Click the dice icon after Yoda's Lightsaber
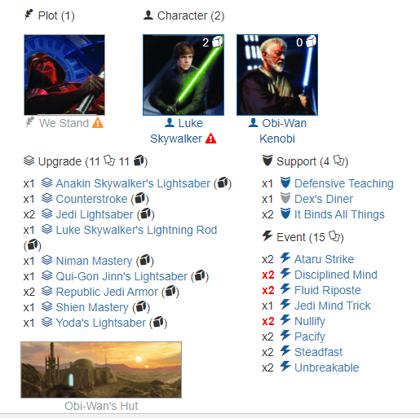Viewport: 420px width, 418px height. pyautogui.click(x=158, y=323)
